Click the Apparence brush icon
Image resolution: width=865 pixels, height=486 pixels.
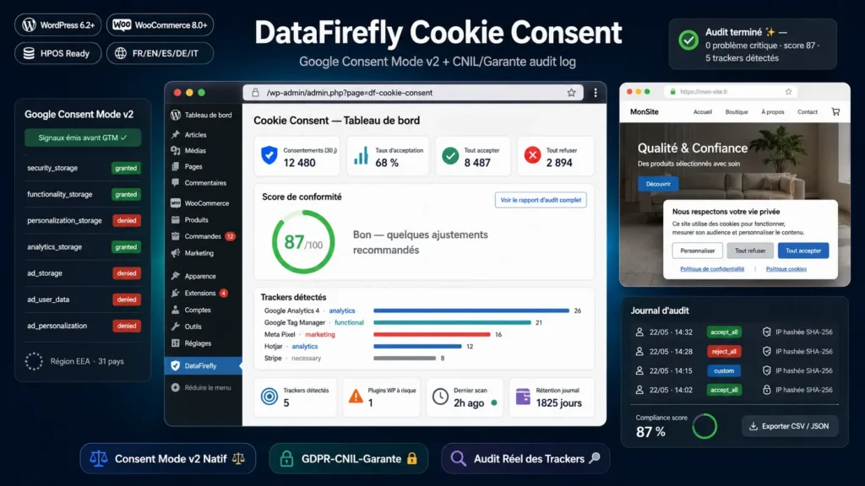point(176,276)
